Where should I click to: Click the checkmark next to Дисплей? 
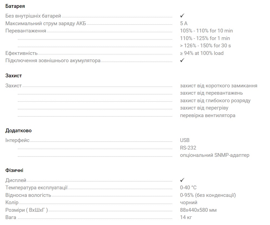(182, 180)
